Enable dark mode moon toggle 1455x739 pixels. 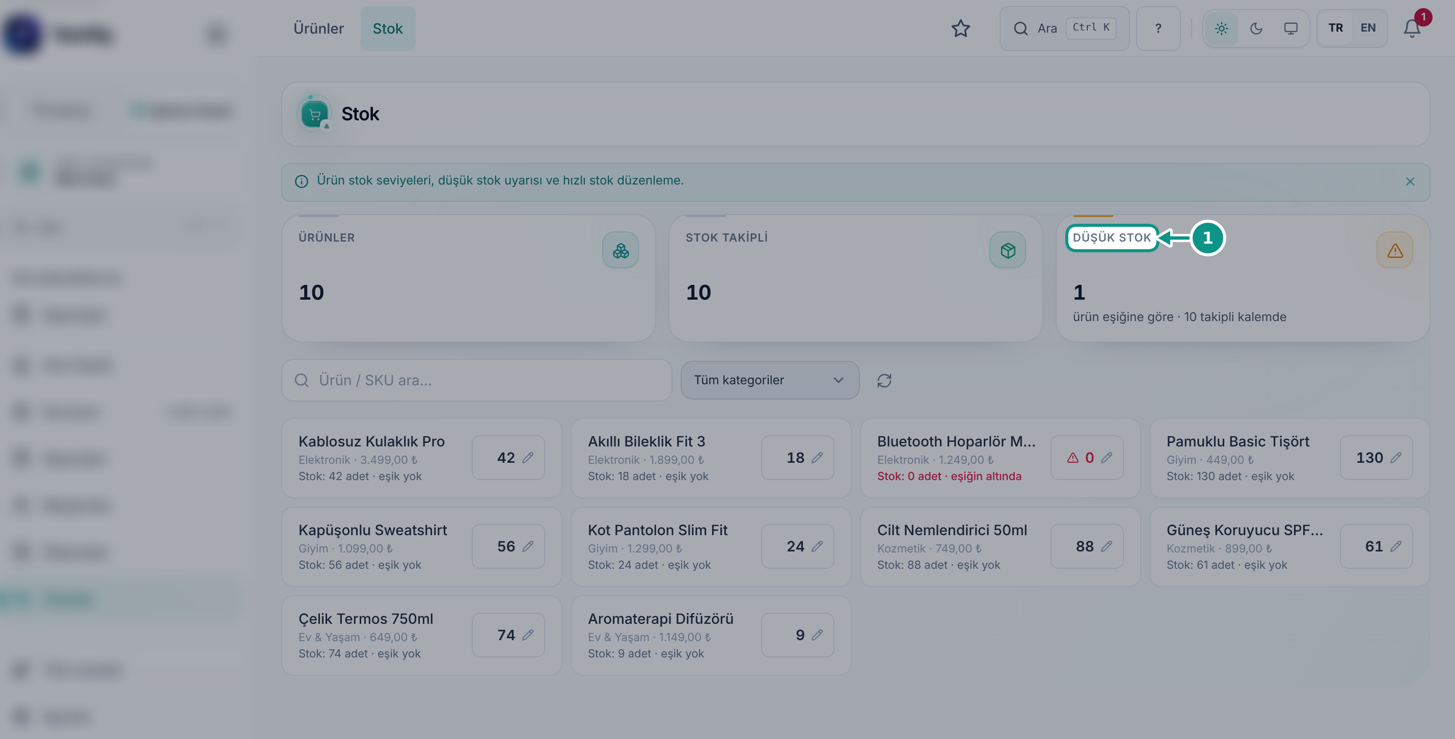point(1256,28)
